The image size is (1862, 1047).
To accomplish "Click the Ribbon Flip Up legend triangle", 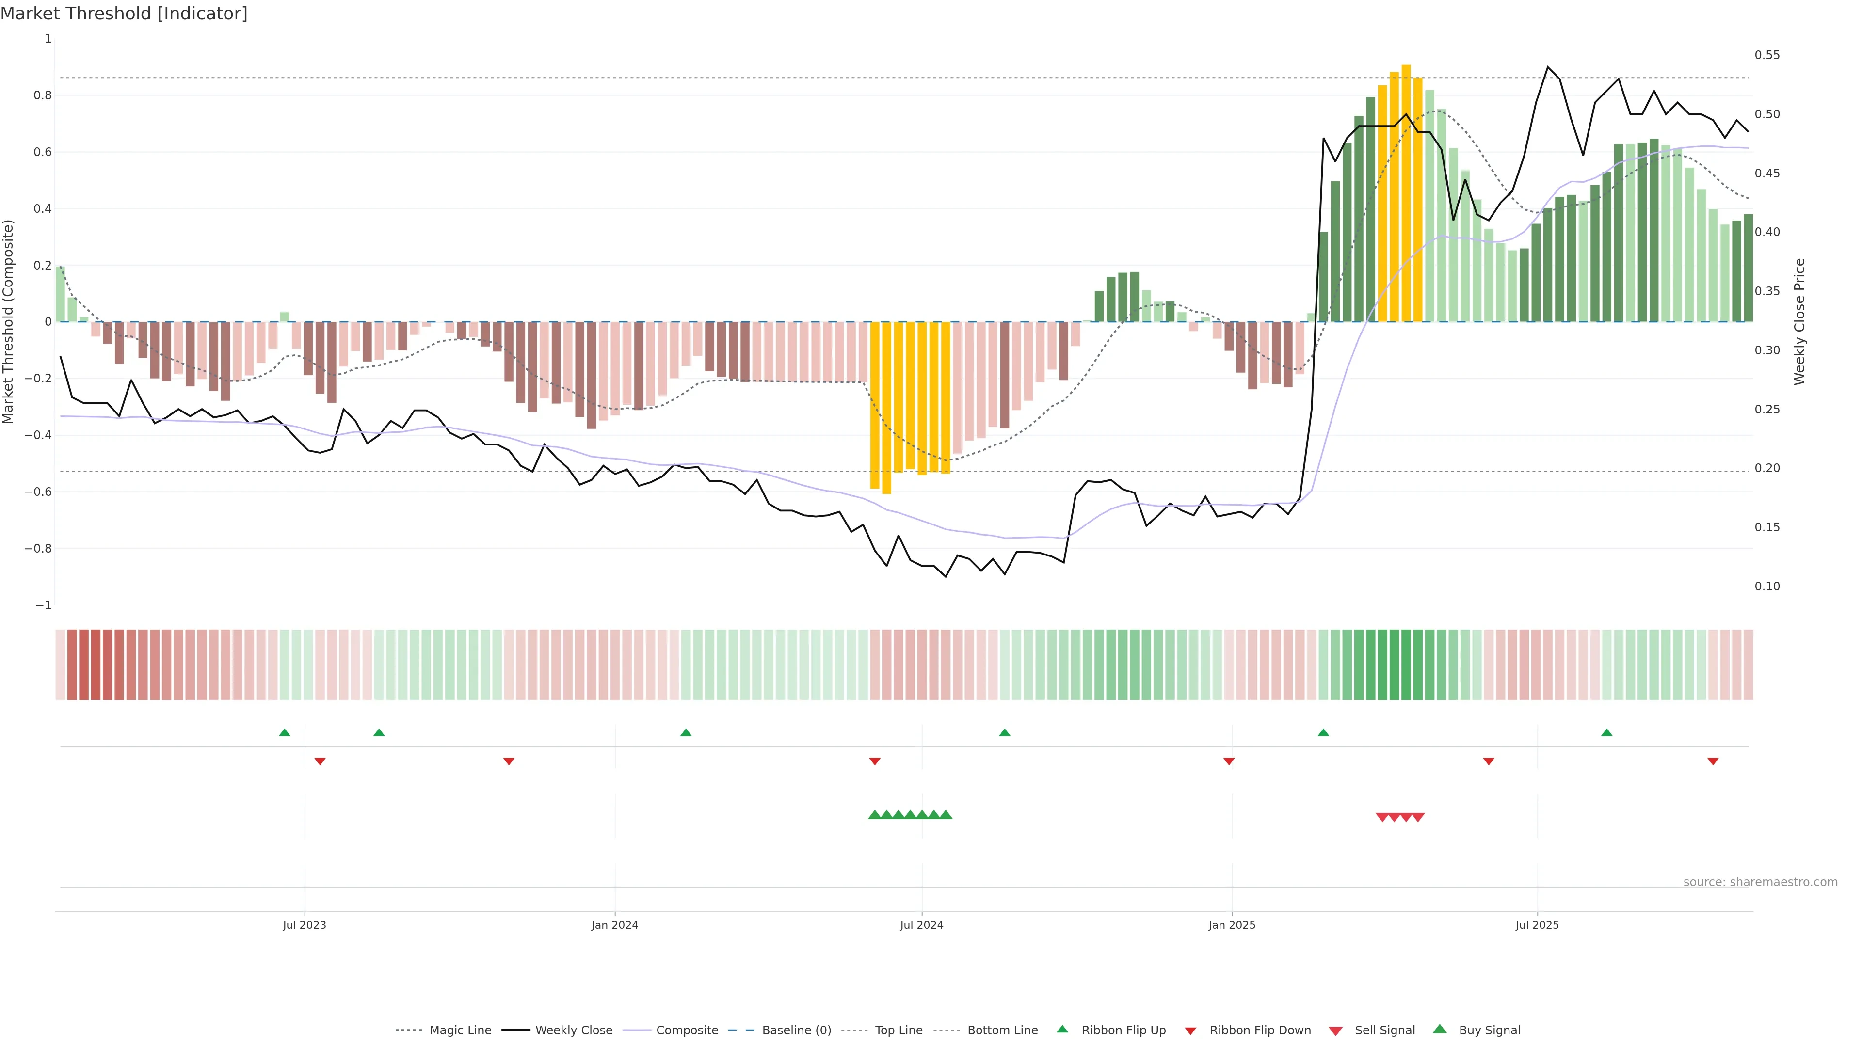I will pyautogui.click(x=1062, y=1029).
